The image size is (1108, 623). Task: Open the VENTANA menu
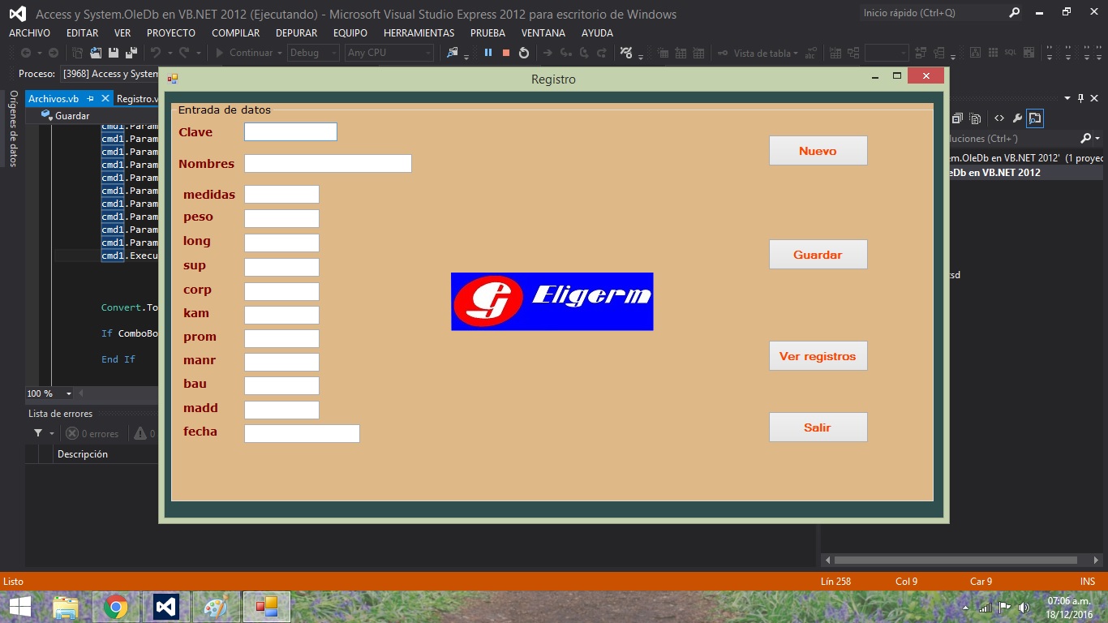543,33
